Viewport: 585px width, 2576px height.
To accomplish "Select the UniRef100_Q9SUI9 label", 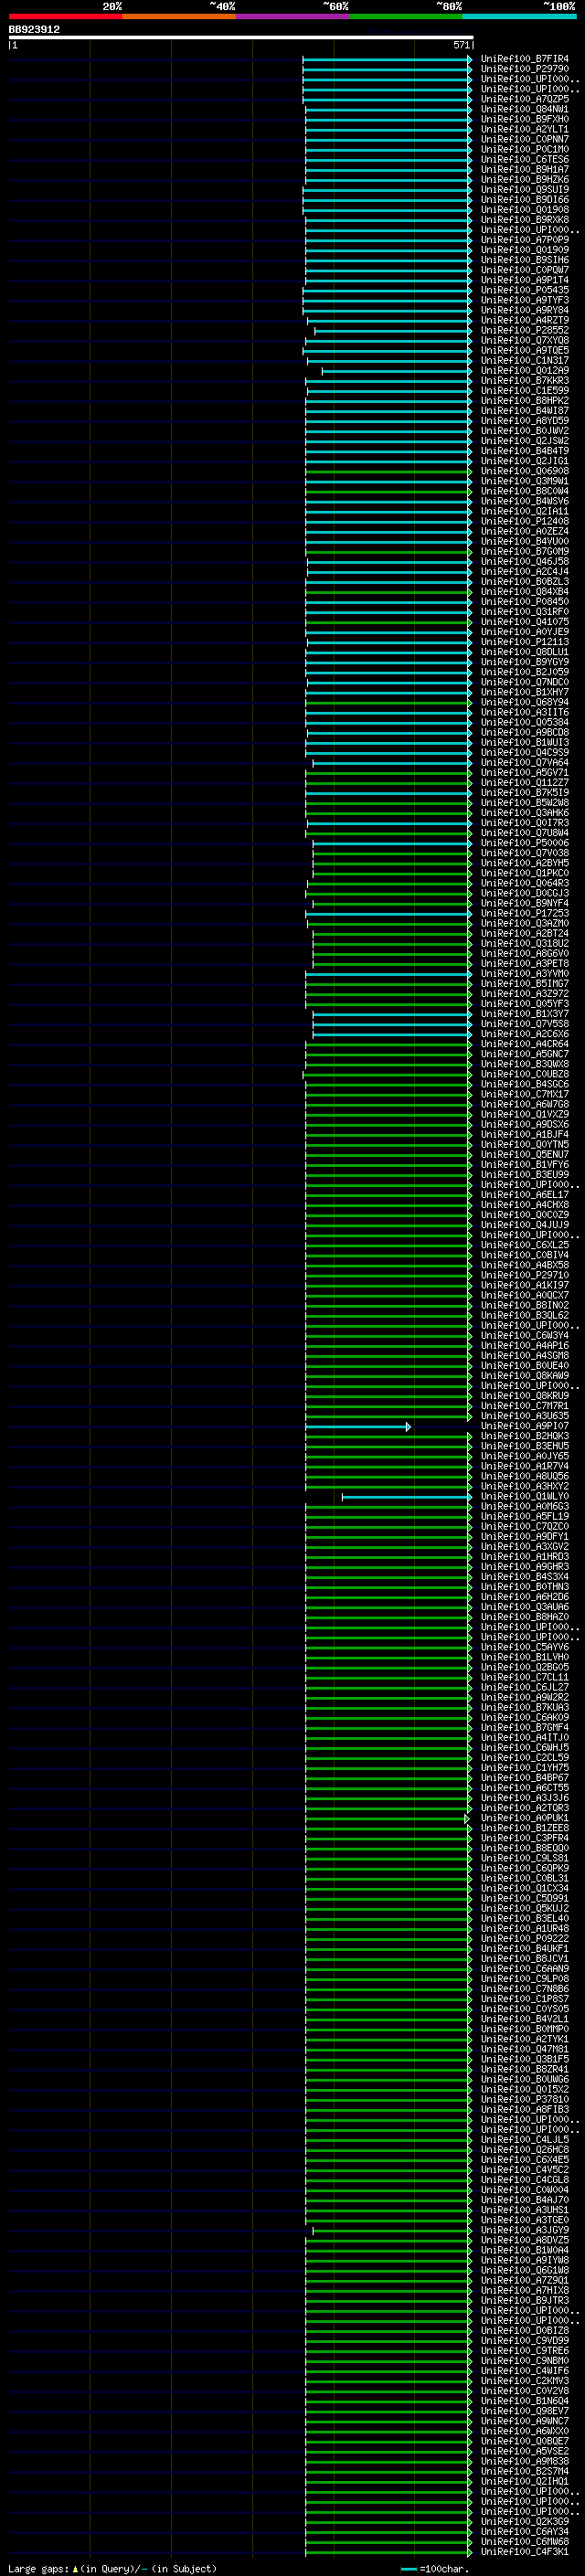I will pyautogui.click(x=524, y=189).
